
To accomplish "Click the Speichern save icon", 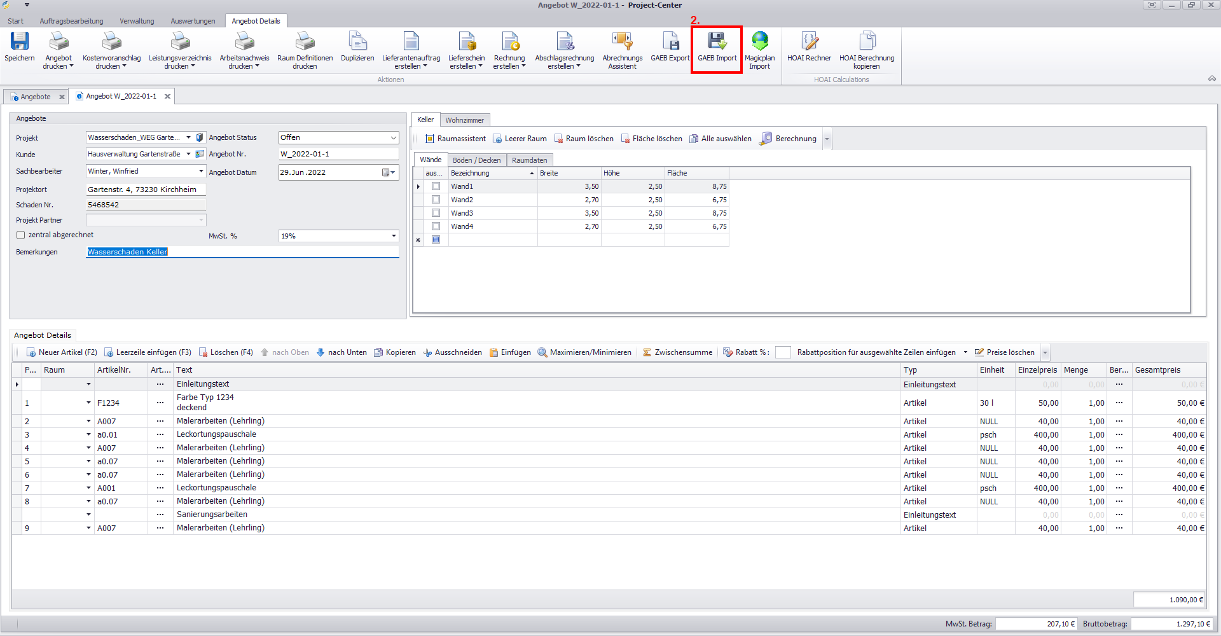I will click(x=20, y=42).
